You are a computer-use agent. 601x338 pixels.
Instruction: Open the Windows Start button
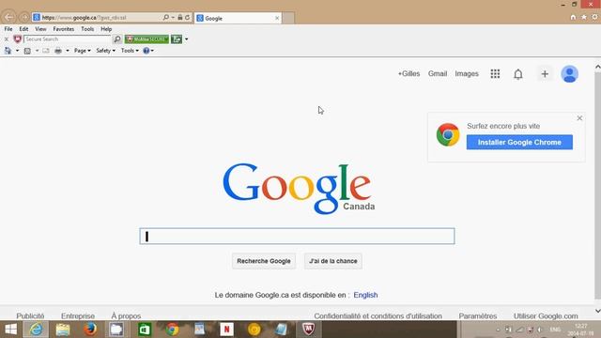pyautogui.click(x=10, y=330)
